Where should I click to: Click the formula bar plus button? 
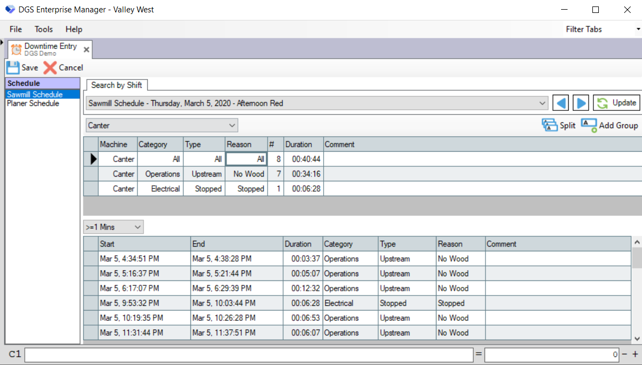pyautogui.click(x=635, y=354)
